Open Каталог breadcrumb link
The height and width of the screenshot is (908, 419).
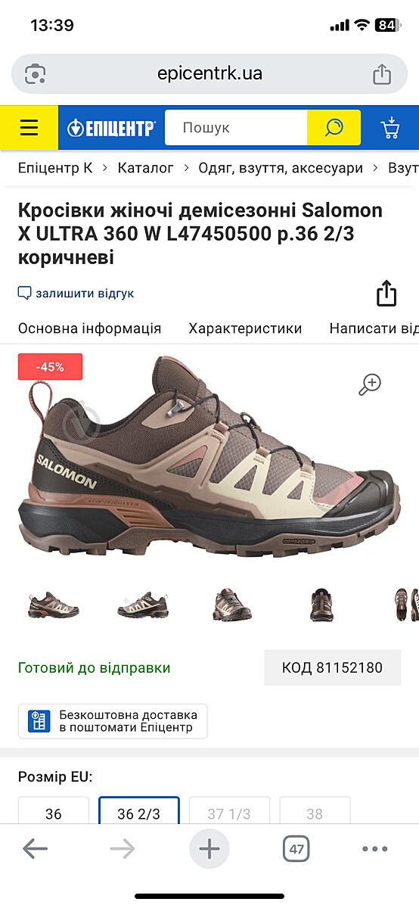click(x=146, y=168)
